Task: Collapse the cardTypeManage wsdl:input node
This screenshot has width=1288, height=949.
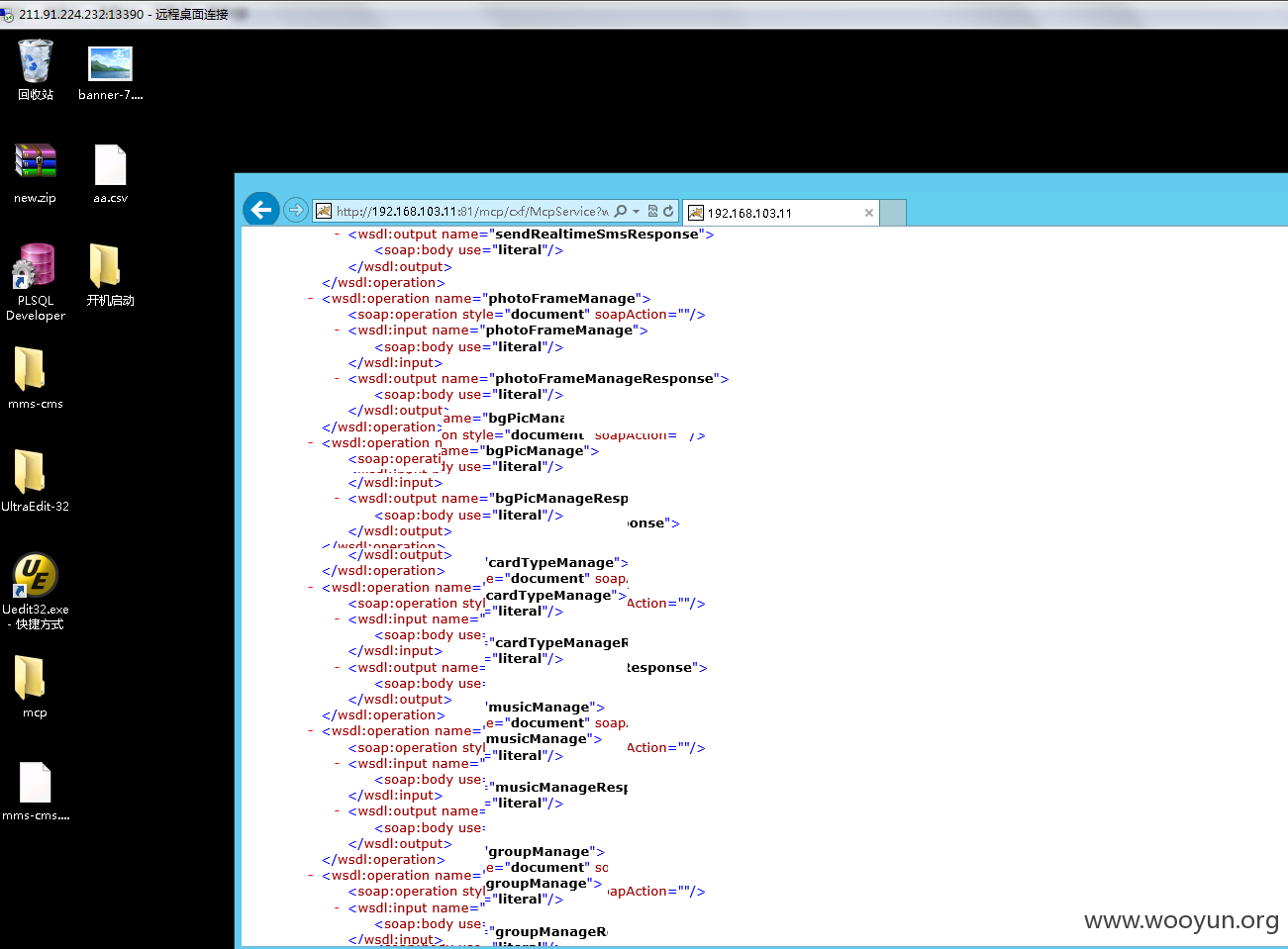Action: coord(338,619)
